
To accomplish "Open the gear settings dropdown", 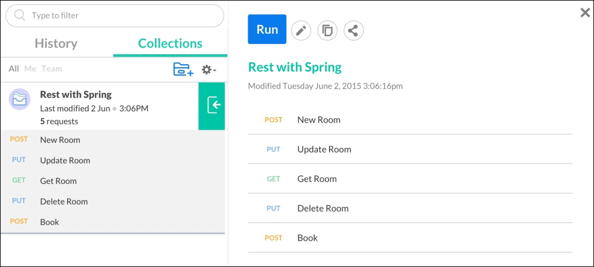I will point(208,70).
